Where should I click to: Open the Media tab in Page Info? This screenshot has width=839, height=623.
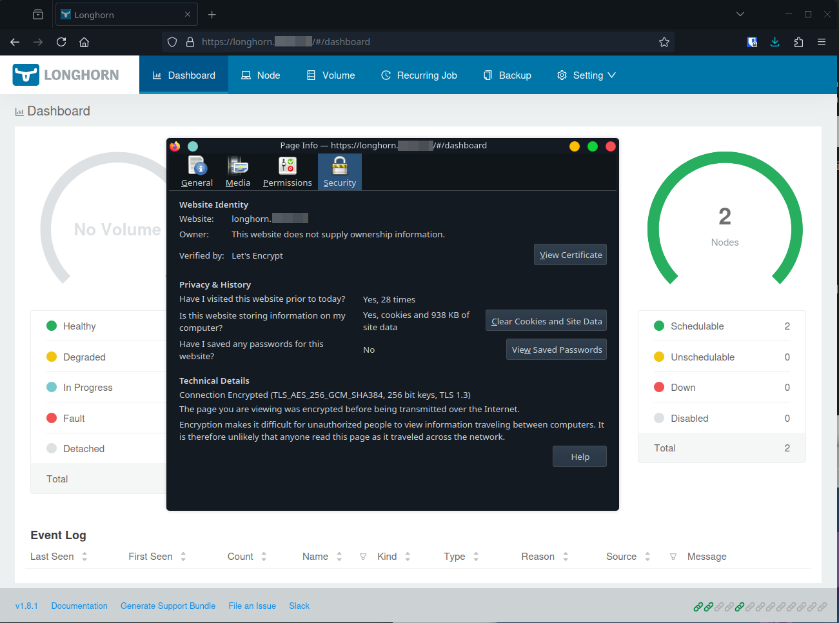click(237, 172)
